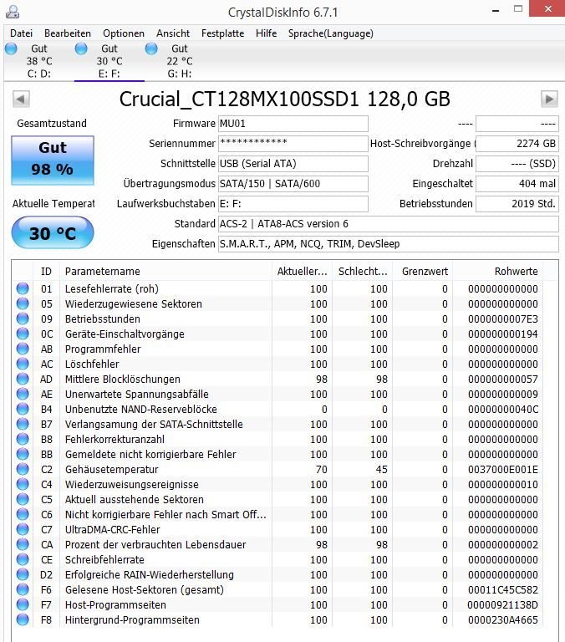Image resolution: width=565 pixels, height=642 pixels.
Task: Click status orb for Wiederzuweisungsereignisse
Action: point(23,484)
